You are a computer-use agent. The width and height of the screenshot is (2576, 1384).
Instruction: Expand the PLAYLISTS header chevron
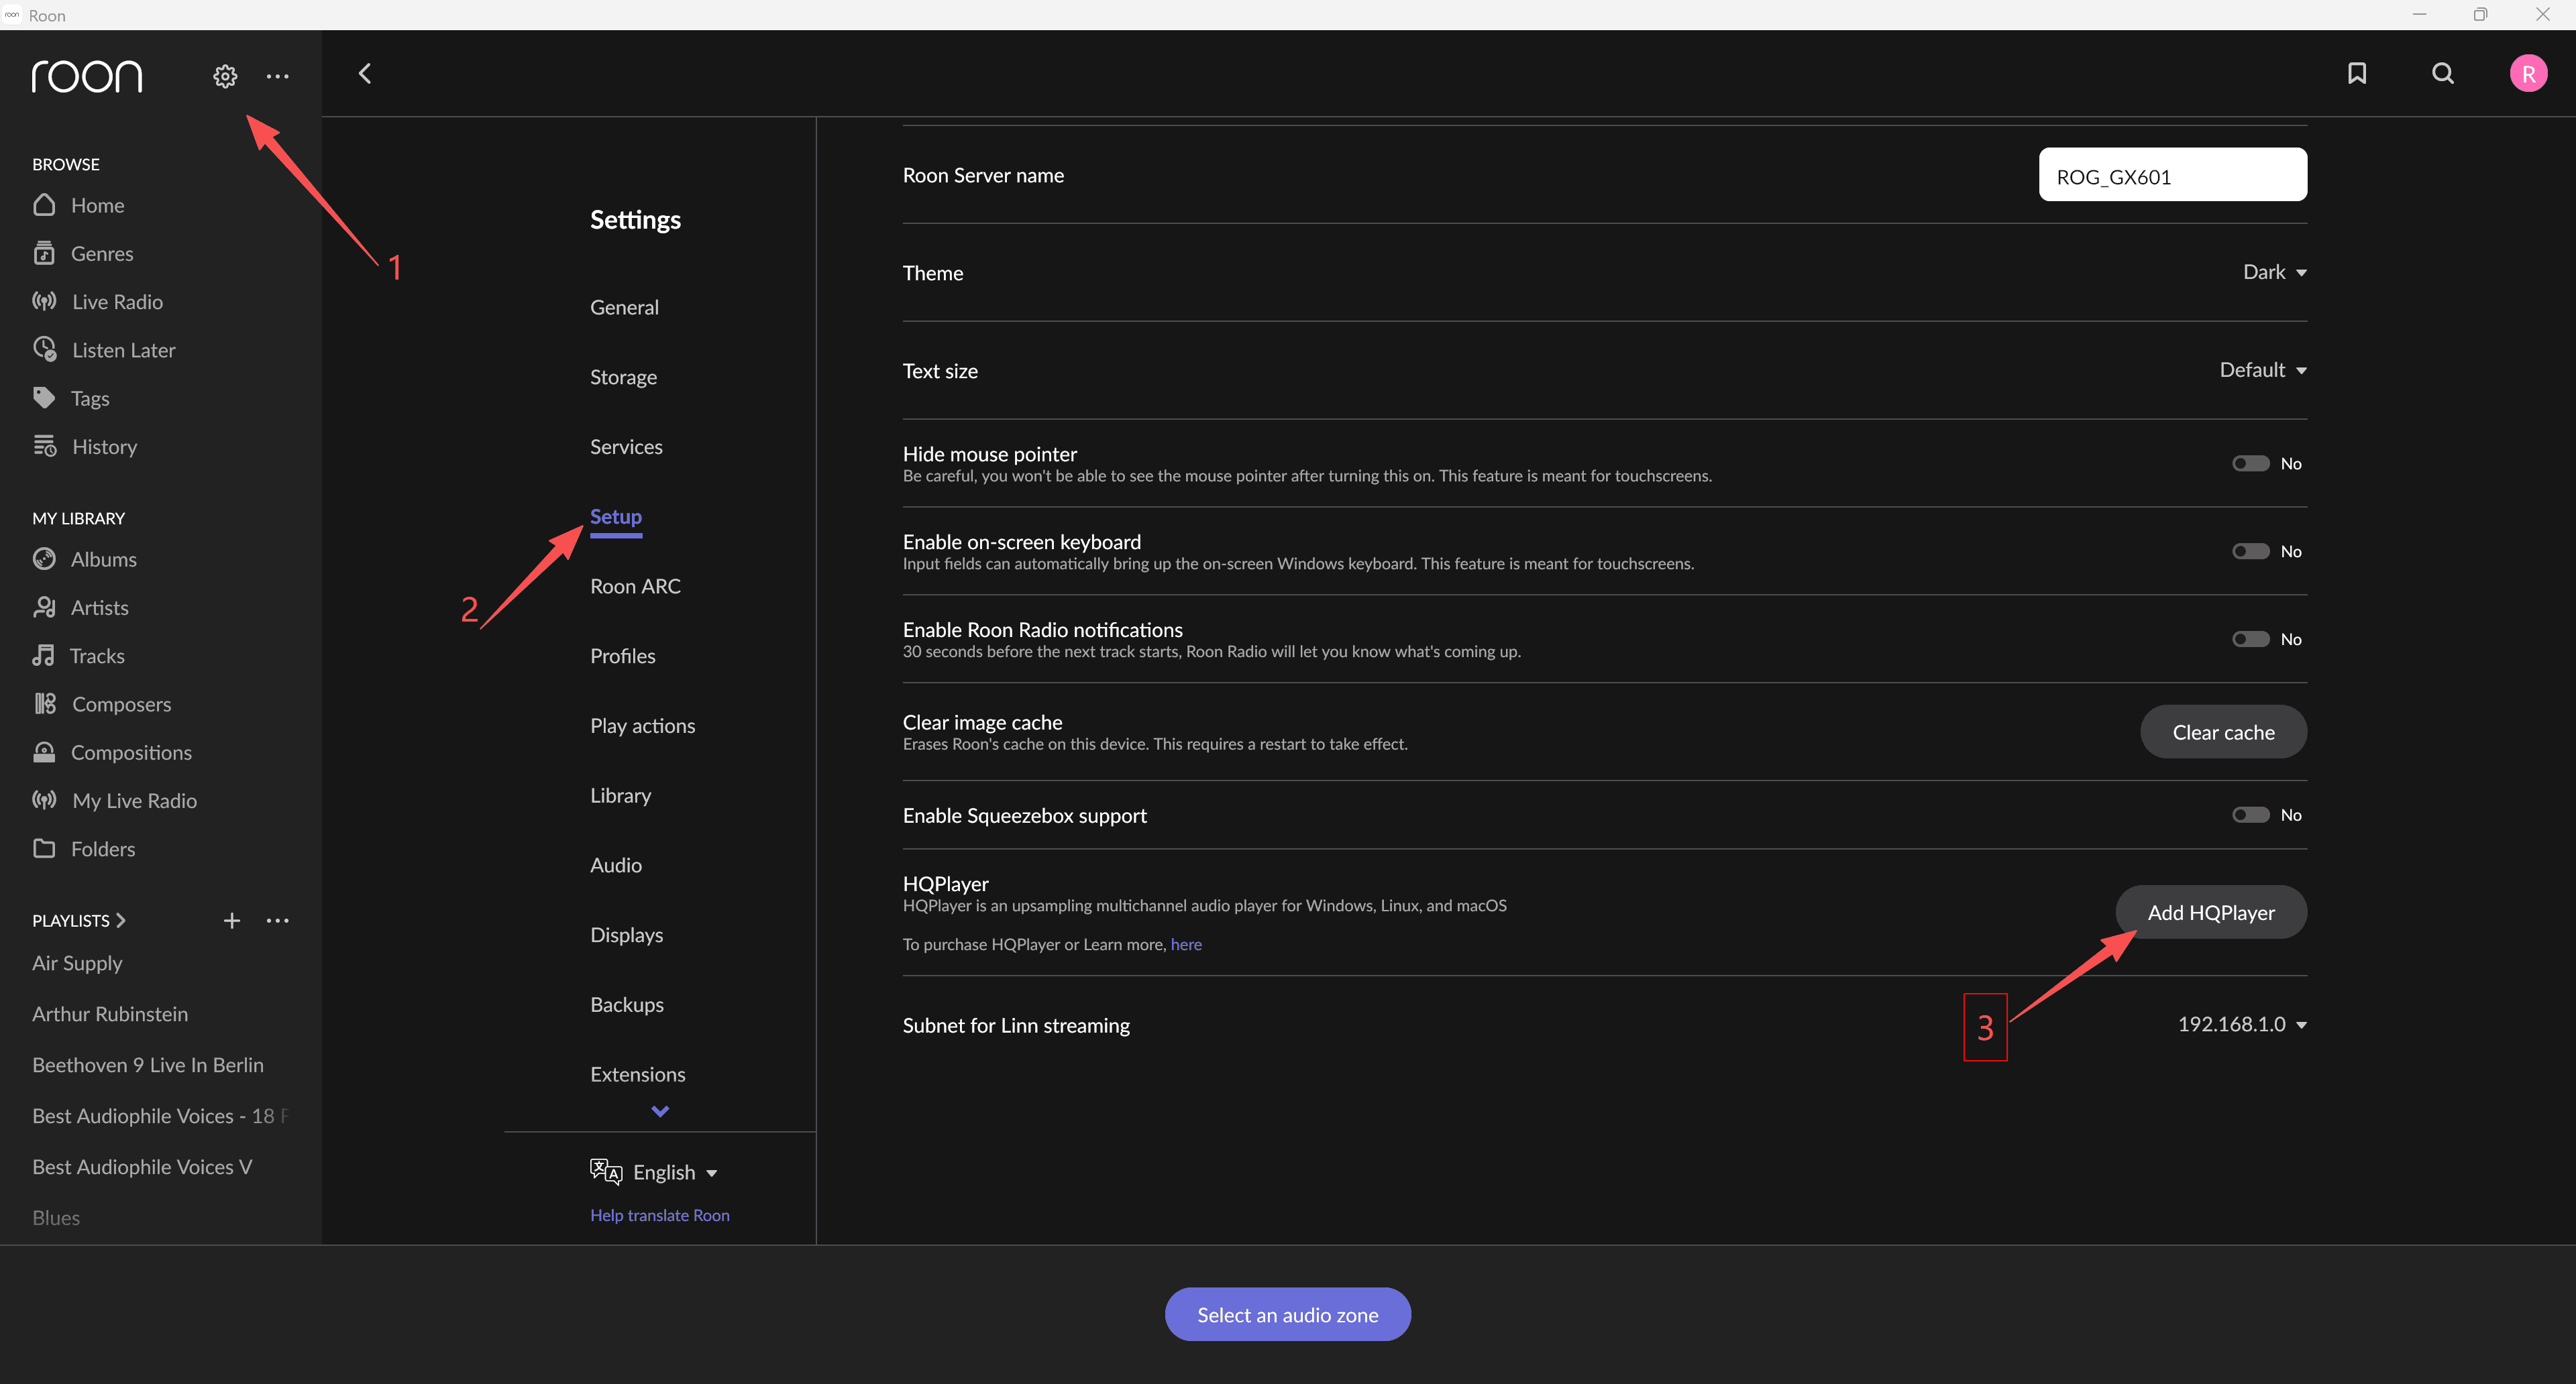tap(121, 921)
